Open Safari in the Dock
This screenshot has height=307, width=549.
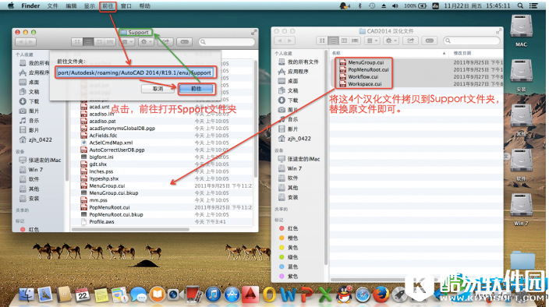pos(363,295)
